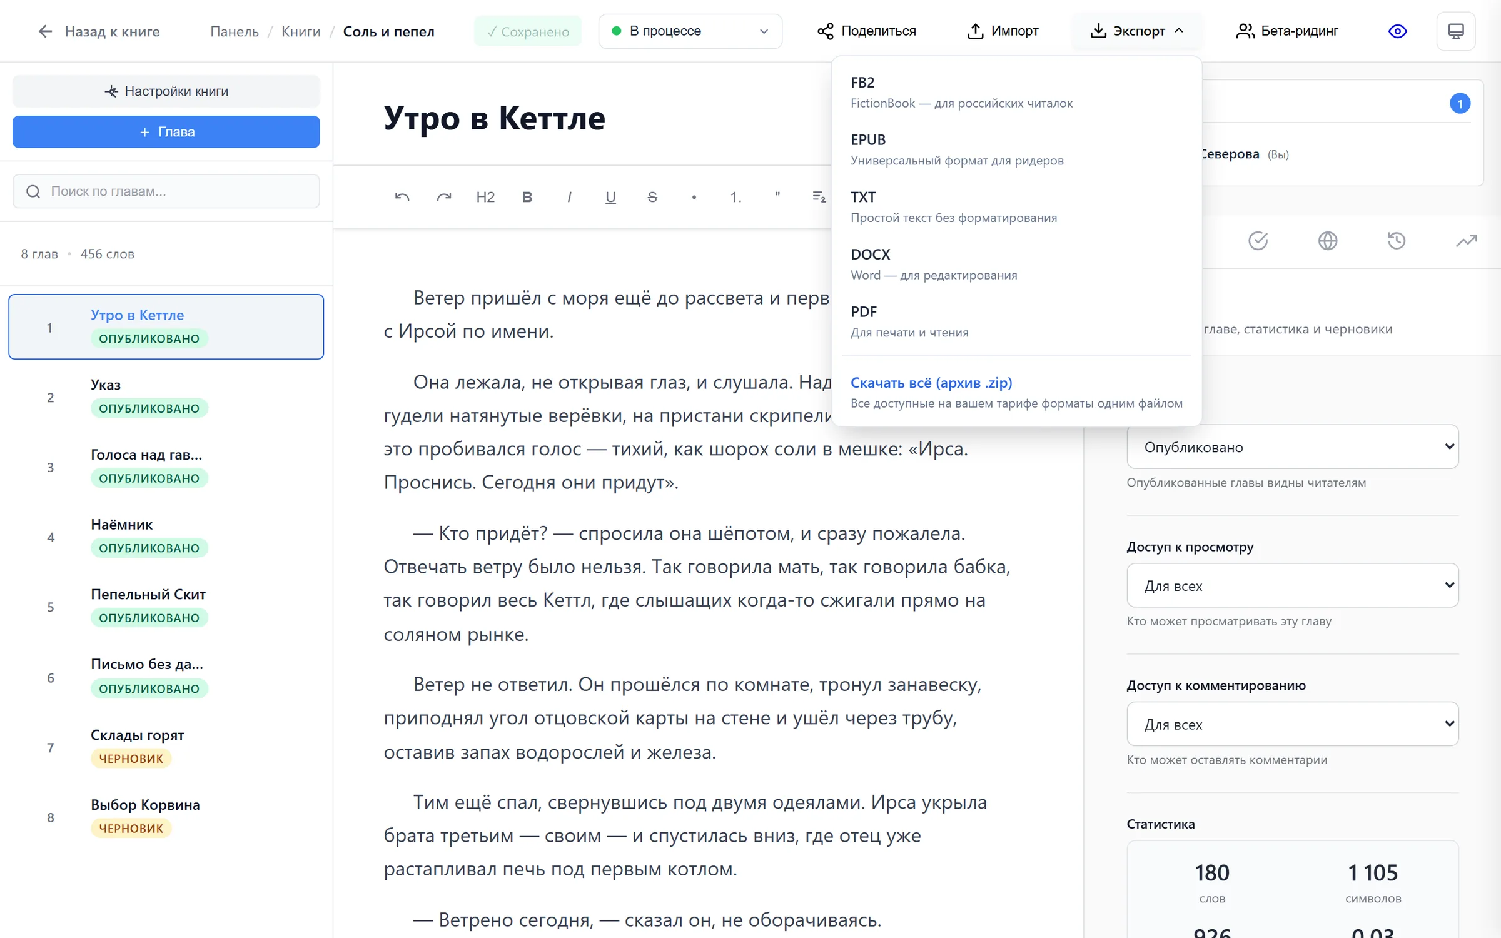Choose TXT export format
The image size is (1501, 938).
click(x=1016, y=207)
